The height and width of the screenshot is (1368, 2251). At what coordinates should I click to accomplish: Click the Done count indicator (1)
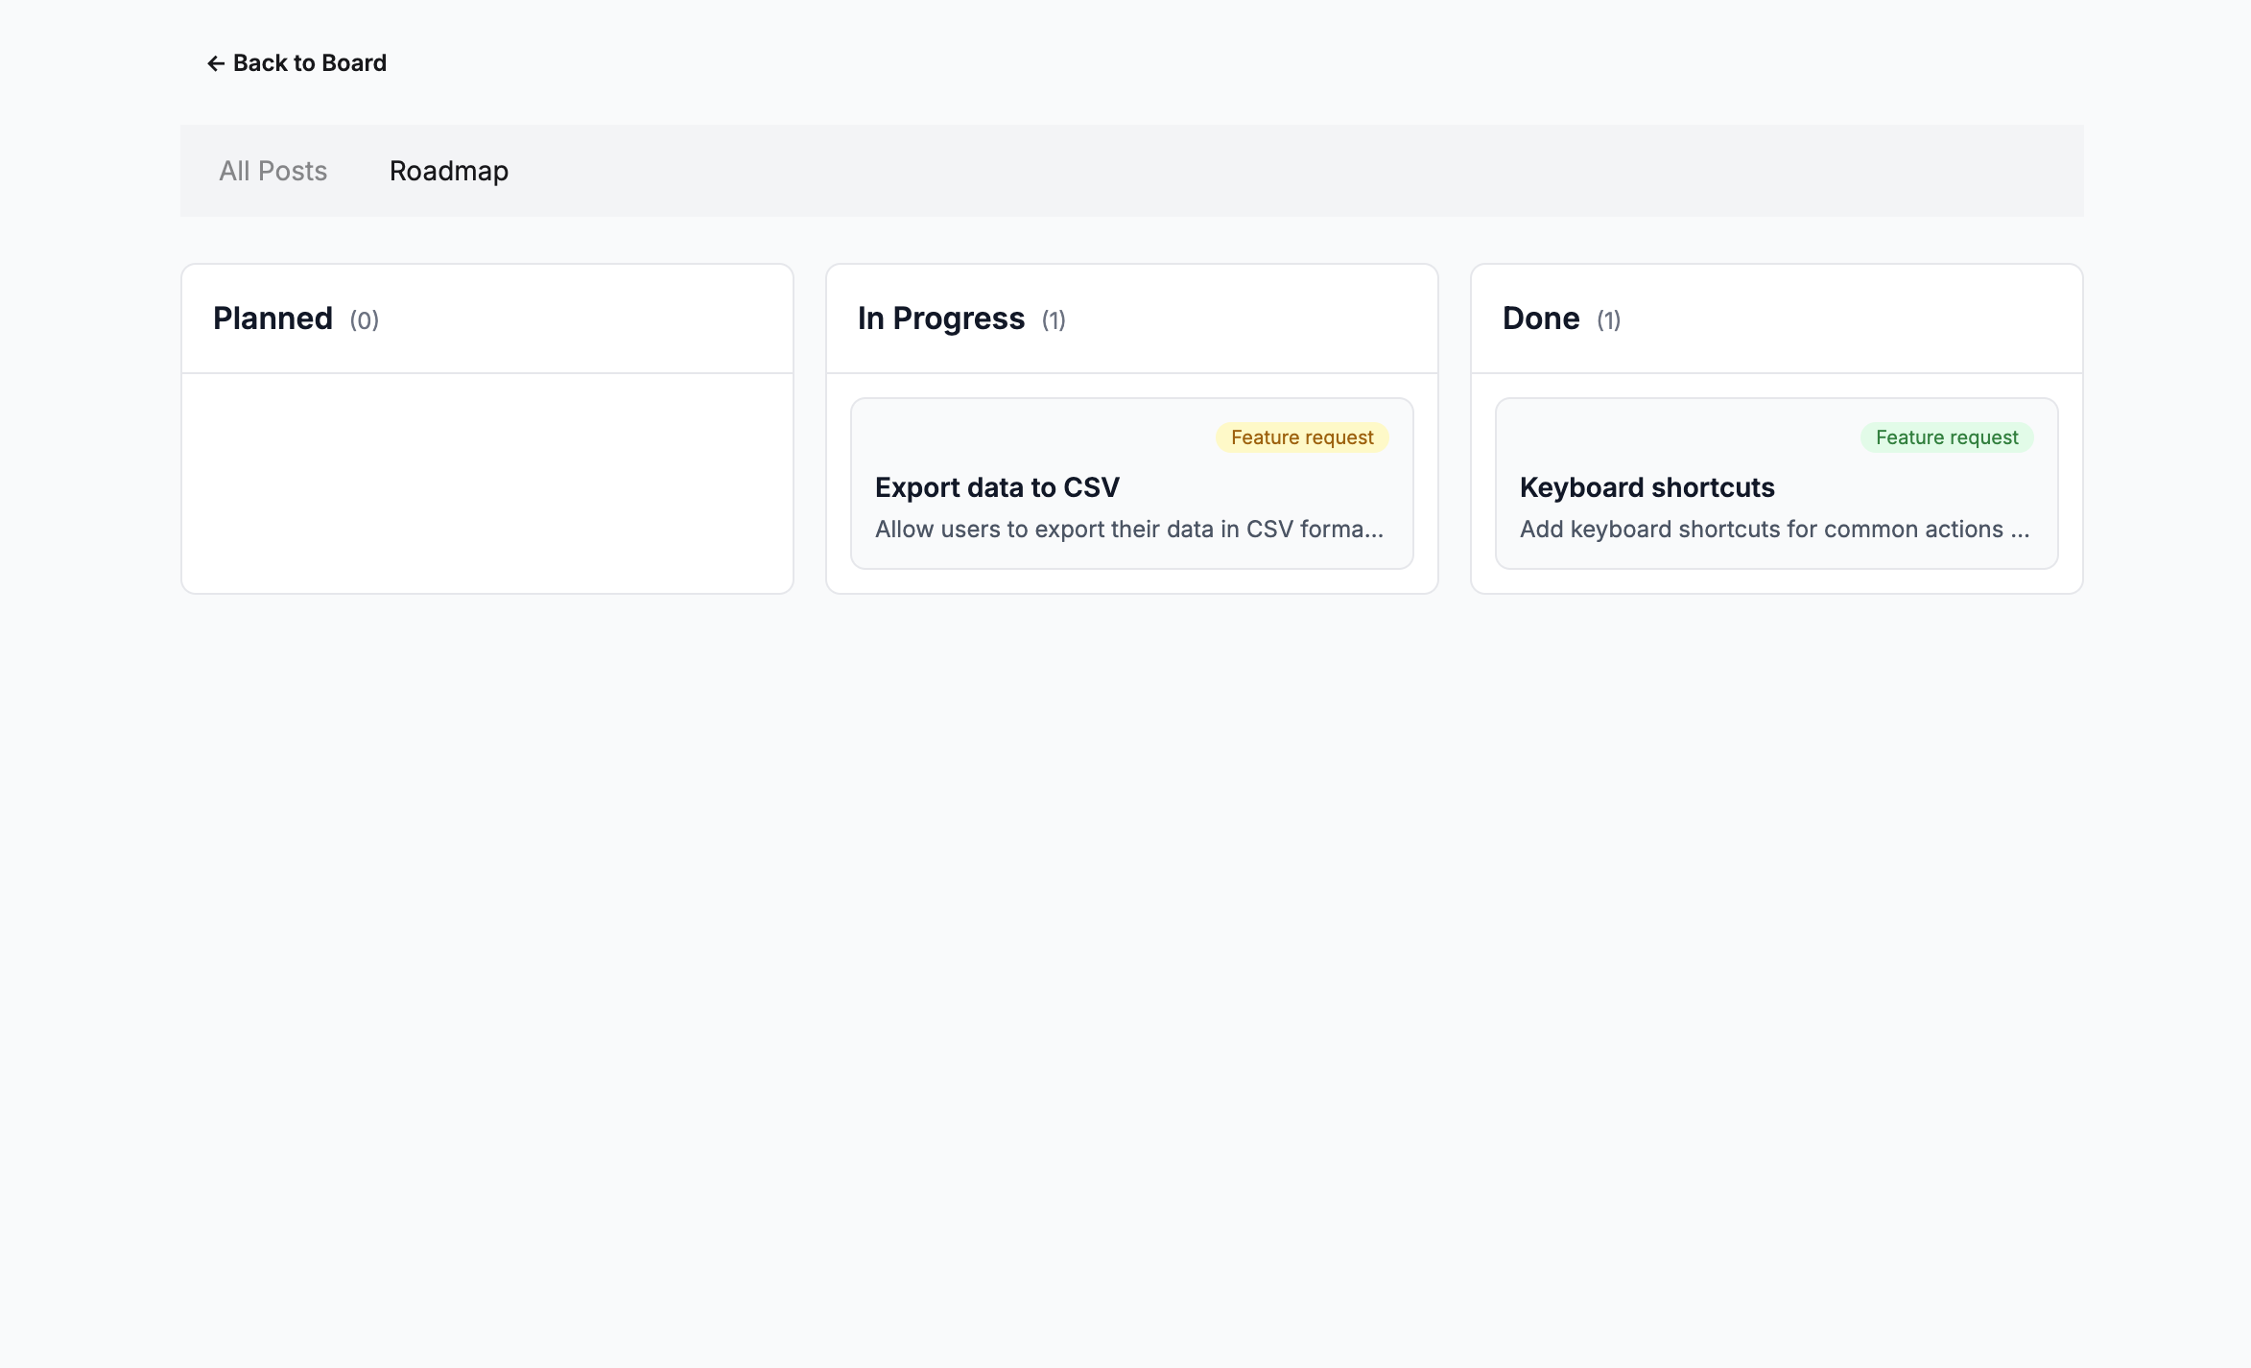point(1606,320)
